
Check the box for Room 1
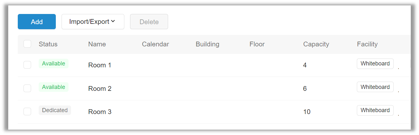[x=27, y=65]
